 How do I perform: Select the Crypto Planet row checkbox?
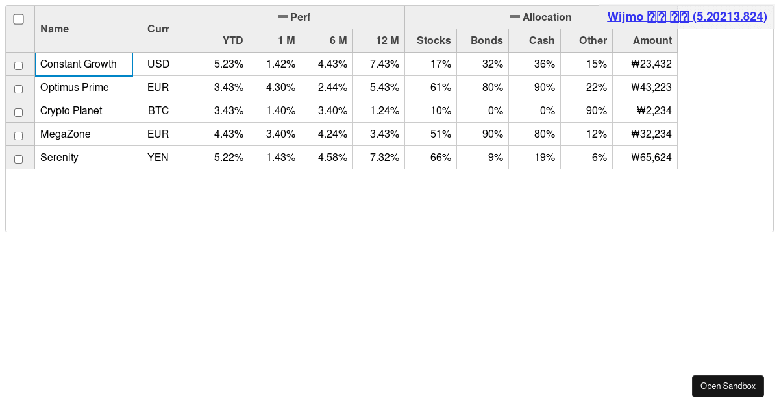tap(19, 112)
